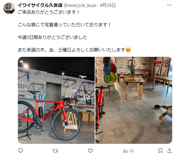Click the ご来店ありがとうございます tweet text
This screenshot has width=176, height=156.
(x=48, y=12)
